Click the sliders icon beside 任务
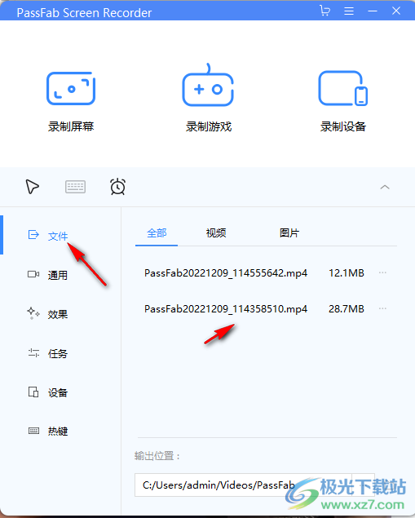 [33, 353]
